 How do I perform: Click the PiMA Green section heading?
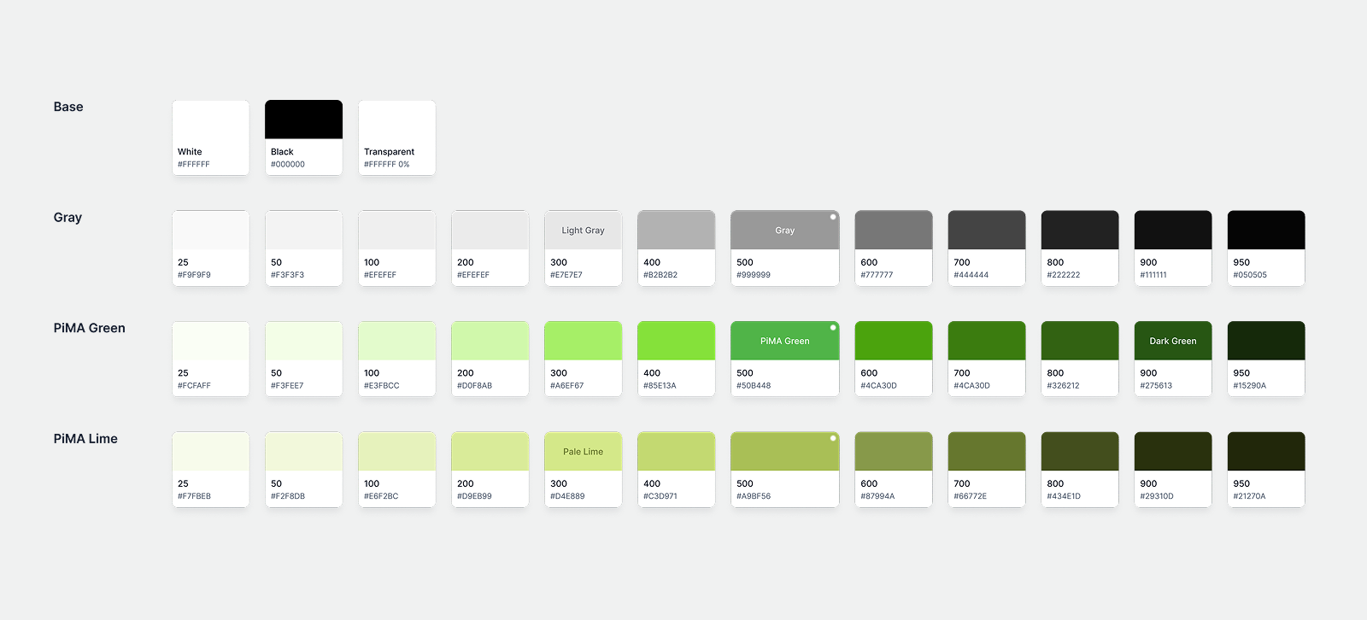point(89,328)
